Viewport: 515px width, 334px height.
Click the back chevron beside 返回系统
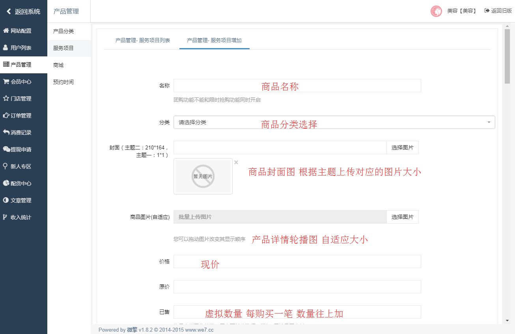(8, 11)
